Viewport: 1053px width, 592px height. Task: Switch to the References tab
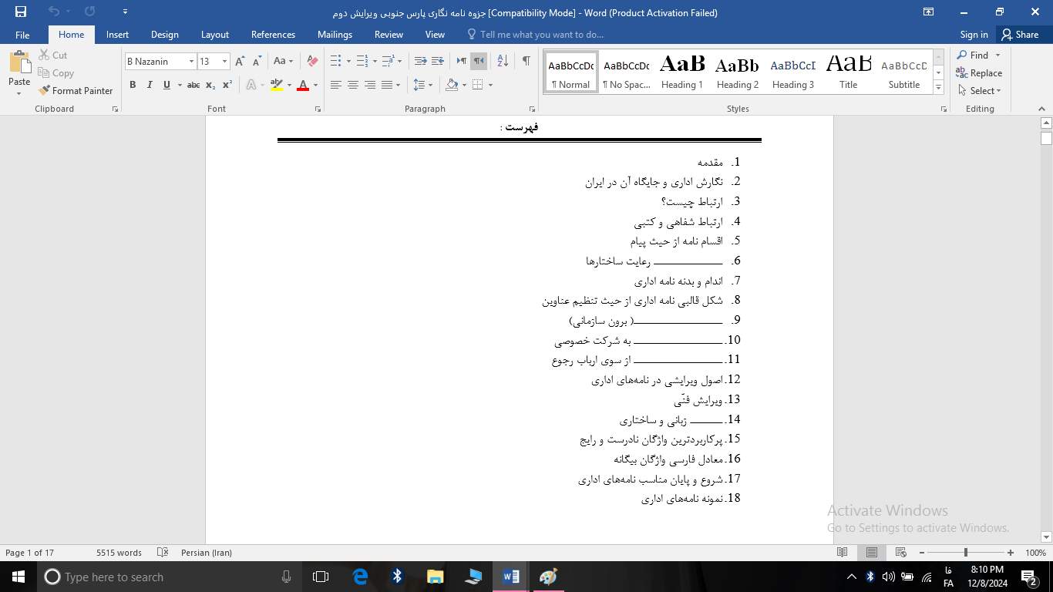[x=273, y=35]
